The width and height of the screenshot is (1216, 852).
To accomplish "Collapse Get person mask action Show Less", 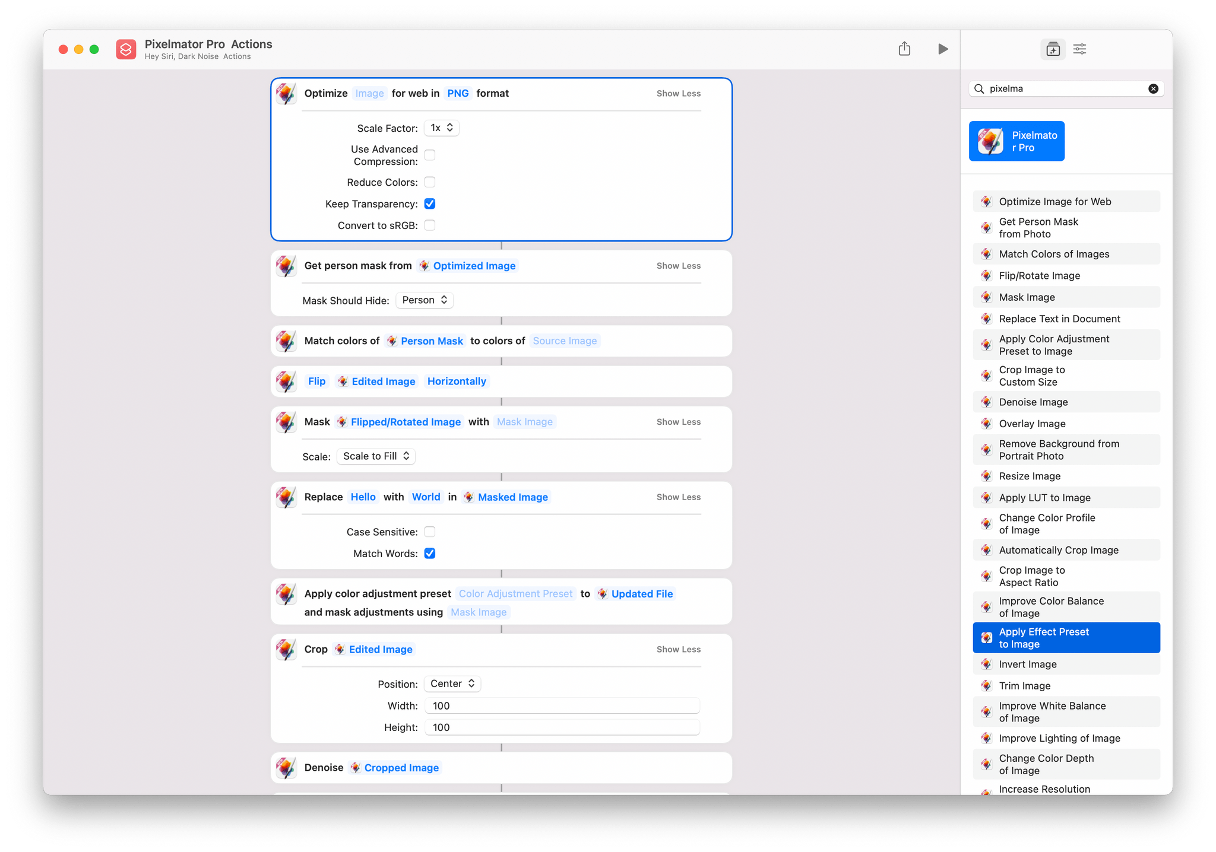I will pyautogui.click(x=678, y=266).
